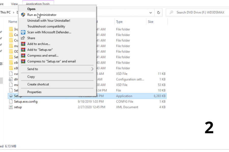Click WinRAR icon next to Add to archive
Viewport: 229px width, 152px height.
coord(23,44)
